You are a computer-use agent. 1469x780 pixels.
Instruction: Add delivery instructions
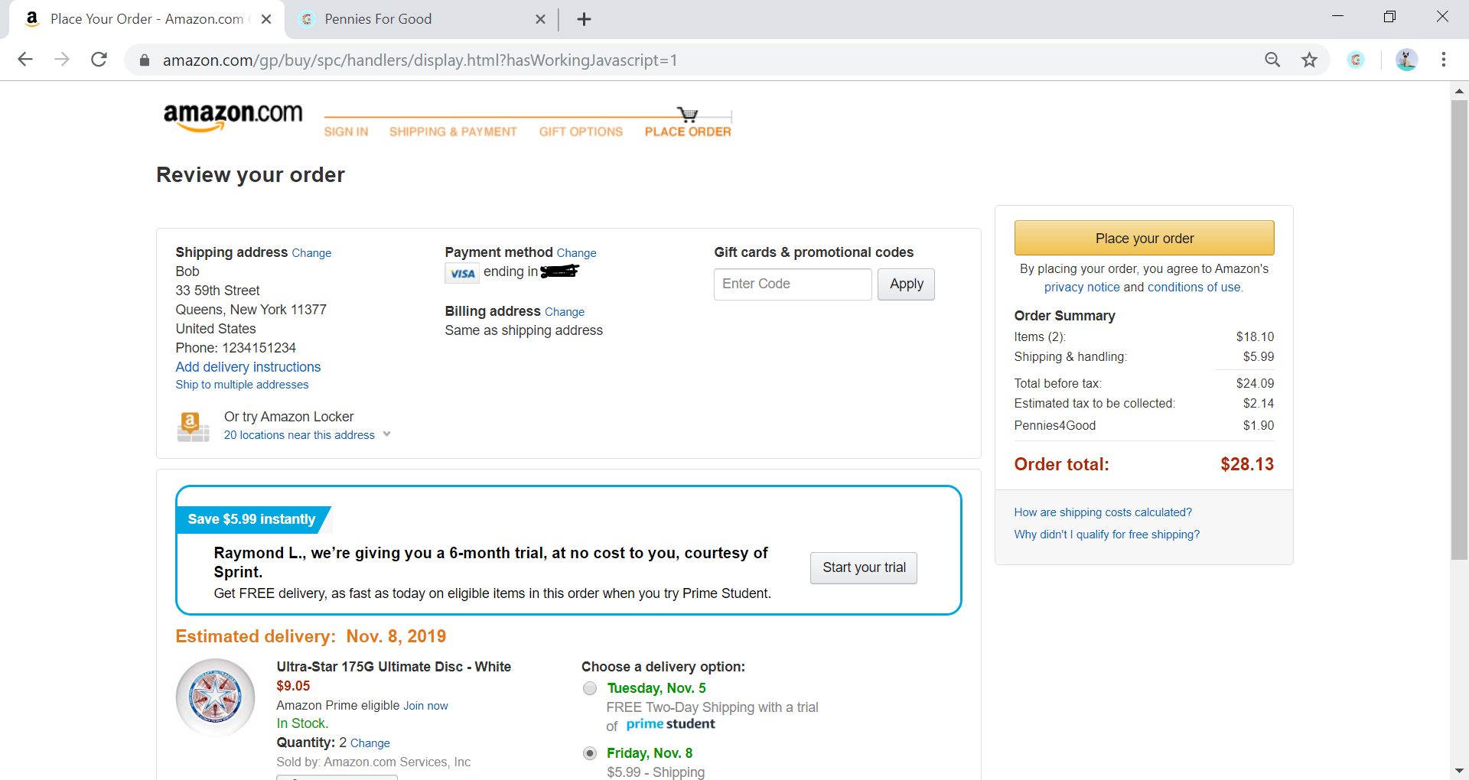pyautogui.click(x=248, y=367)
